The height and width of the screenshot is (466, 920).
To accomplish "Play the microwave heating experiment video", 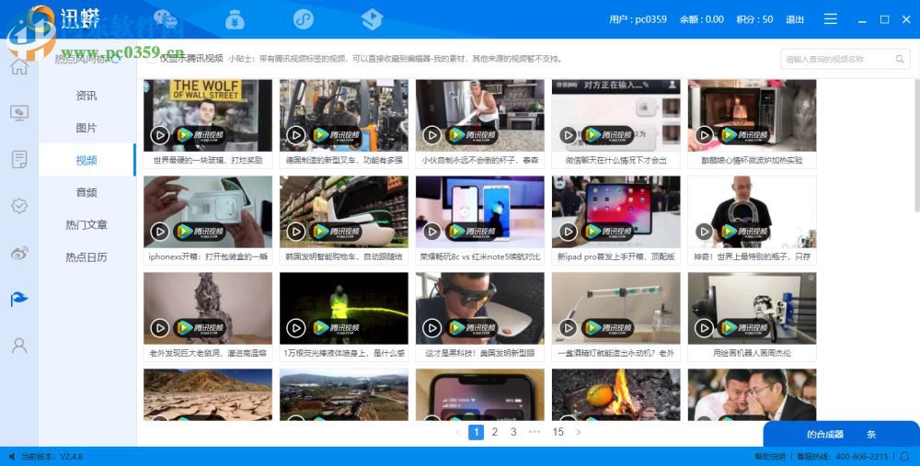I will coord(704,135).
